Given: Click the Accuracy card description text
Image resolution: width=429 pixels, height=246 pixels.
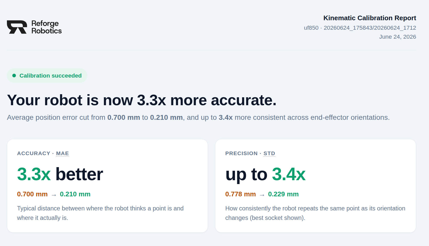Looking at the screenshot, I should pyautogui.click(x=100, y=213).
